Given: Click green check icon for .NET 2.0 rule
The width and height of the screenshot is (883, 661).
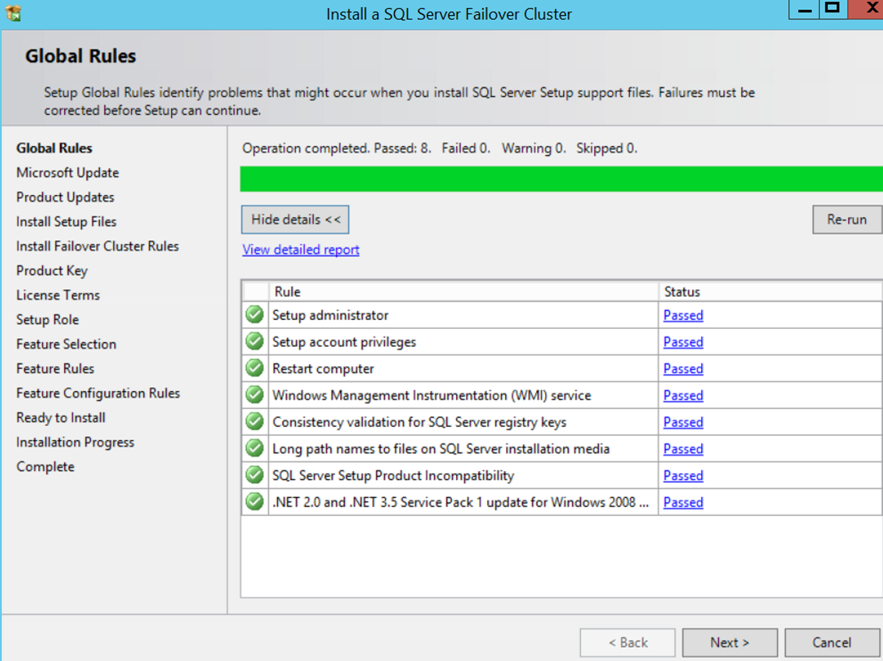Looking at the screenshot, I should (254, 502).
